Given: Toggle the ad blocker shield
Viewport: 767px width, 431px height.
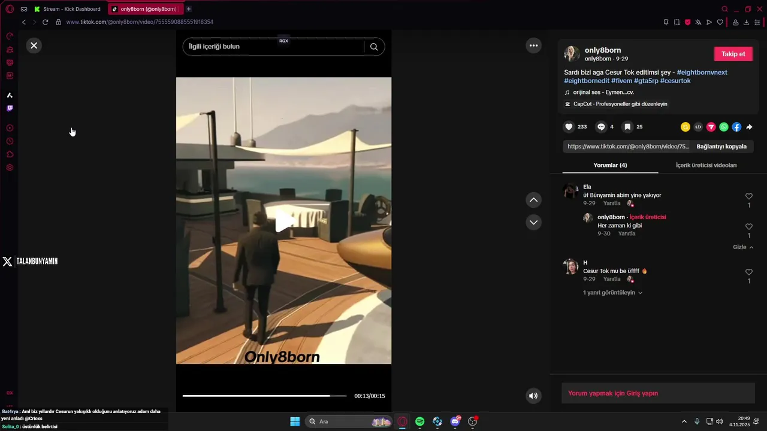Looking at the screenshot, I should (687, 22).
